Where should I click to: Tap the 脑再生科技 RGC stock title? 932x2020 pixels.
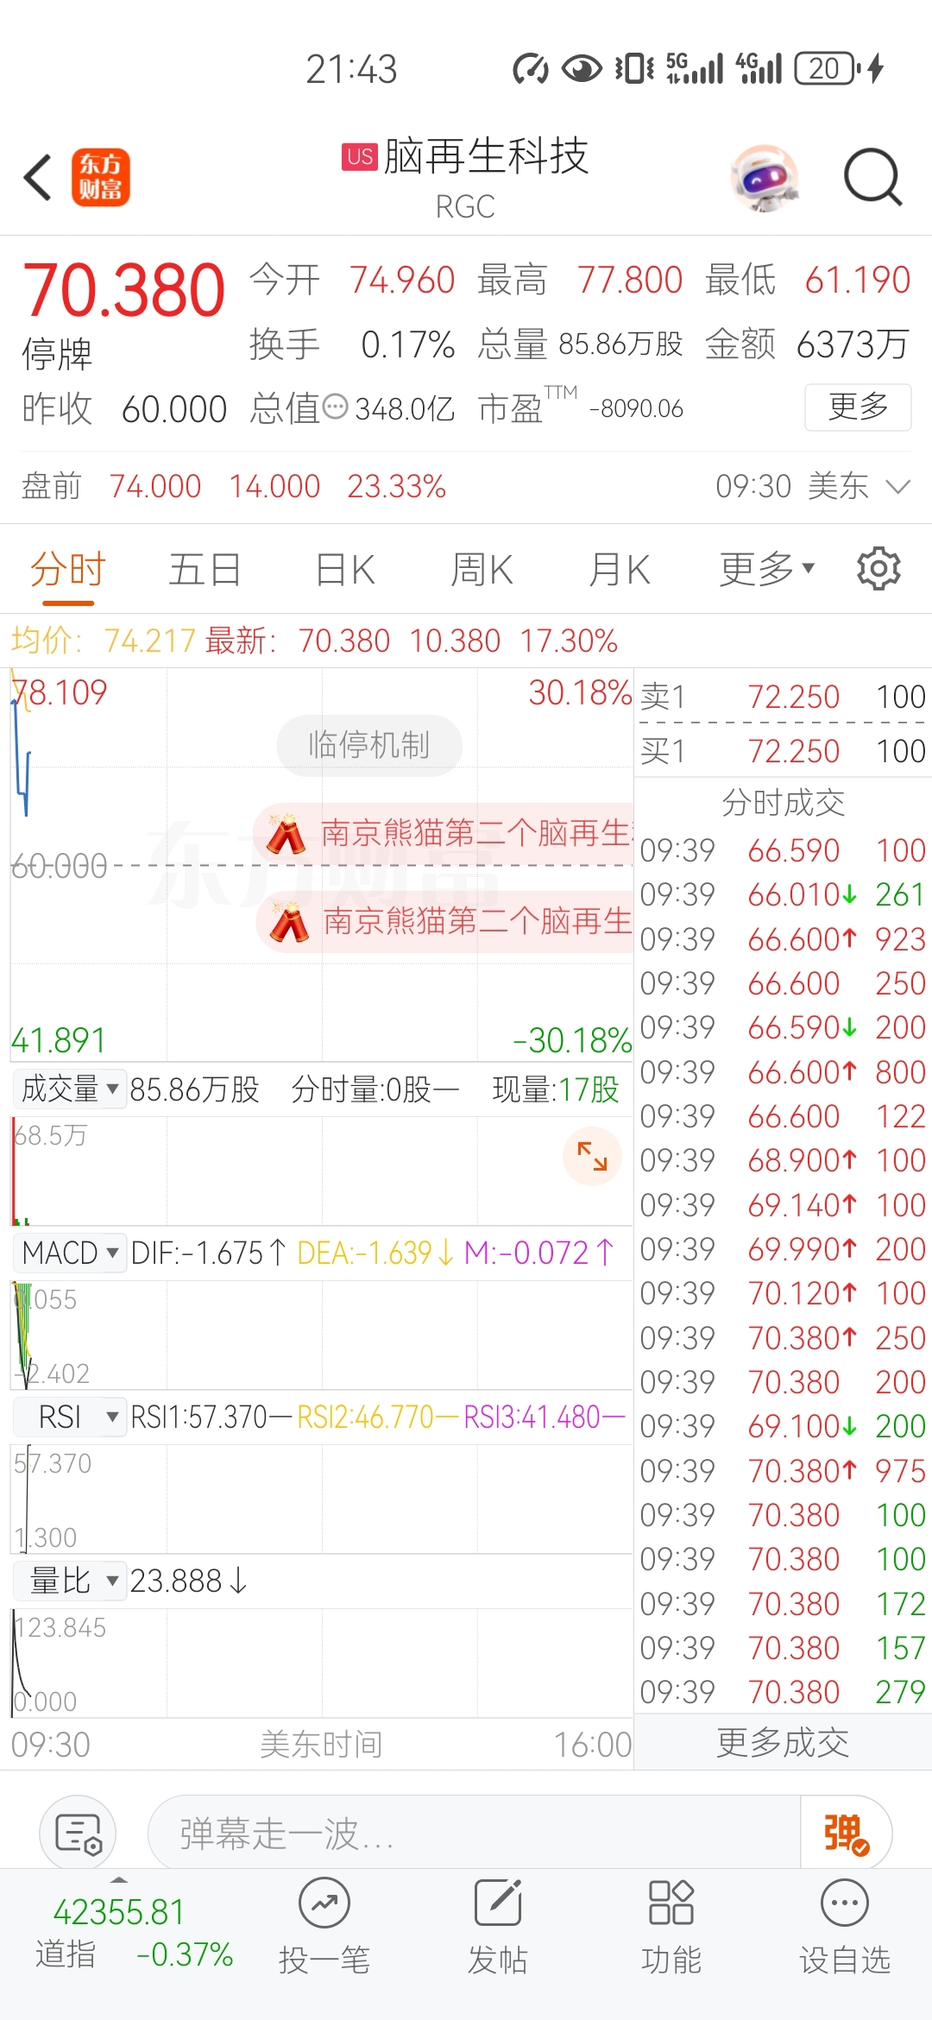coord(466,178)
